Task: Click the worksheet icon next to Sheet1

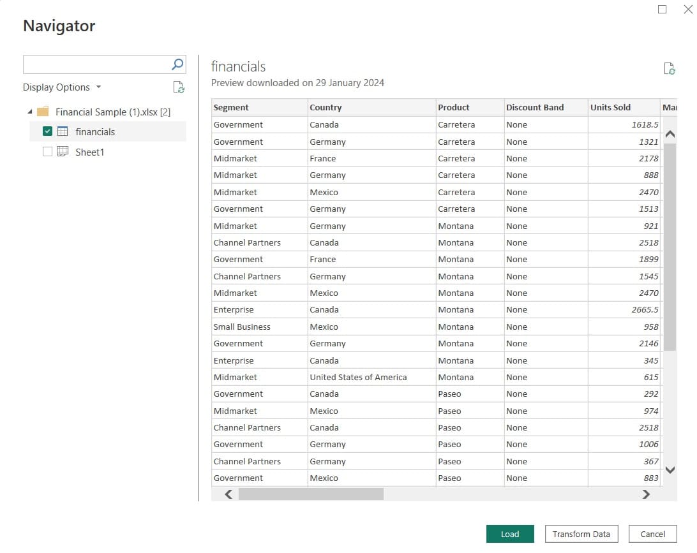Action: (x=63, y=152)
